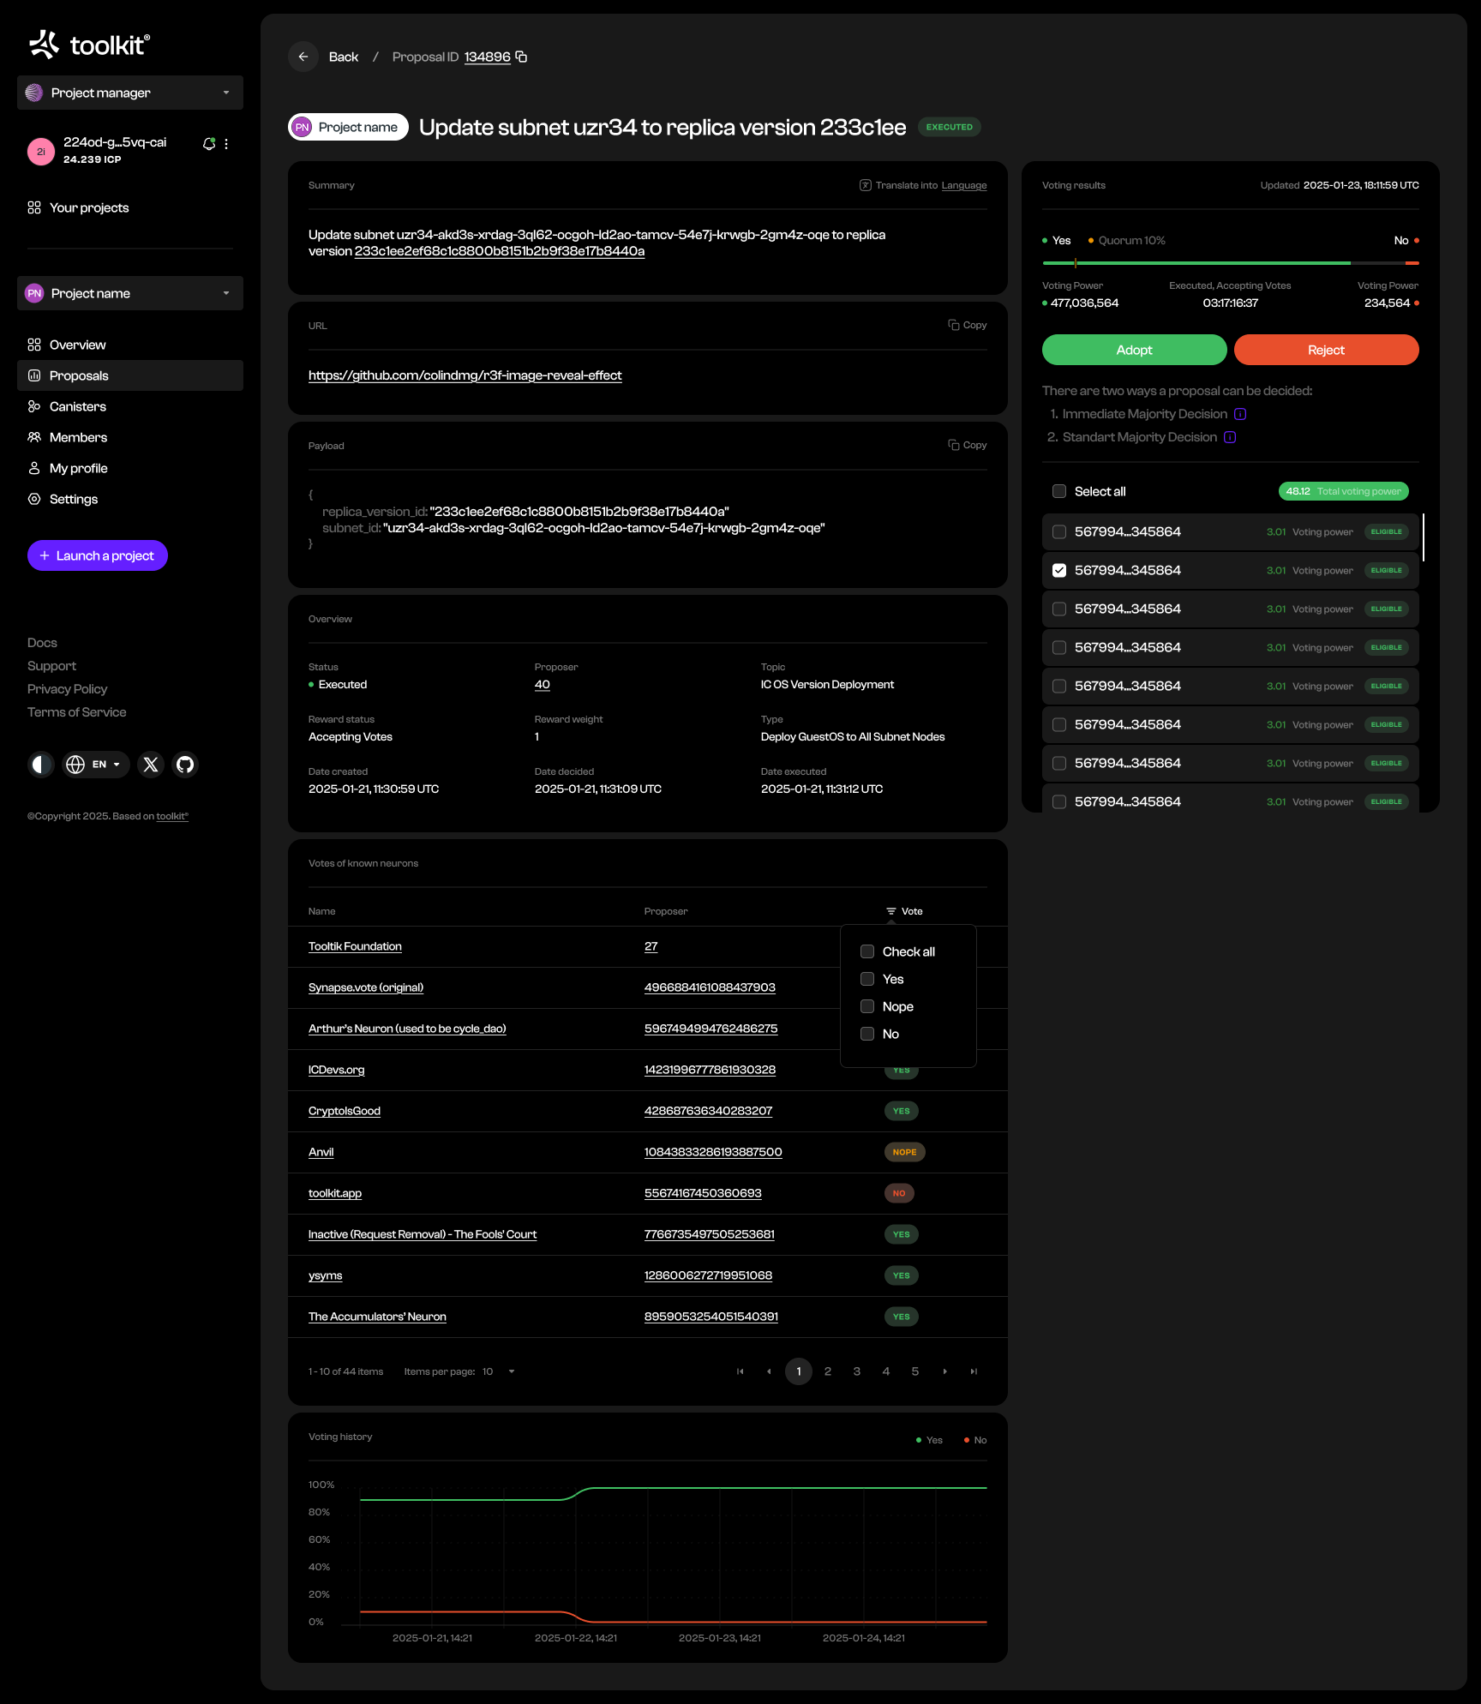
Task: Click the notification refresh icon beside account
Action: coord(208,144)
